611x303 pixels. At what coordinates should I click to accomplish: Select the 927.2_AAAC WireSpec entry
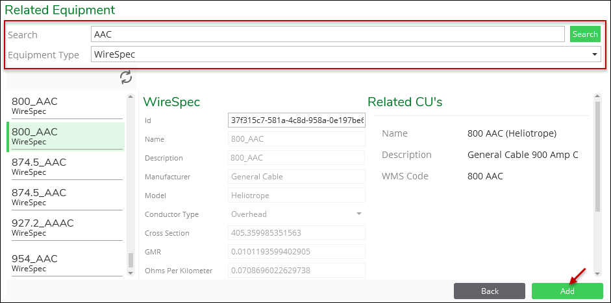[67, 227]
